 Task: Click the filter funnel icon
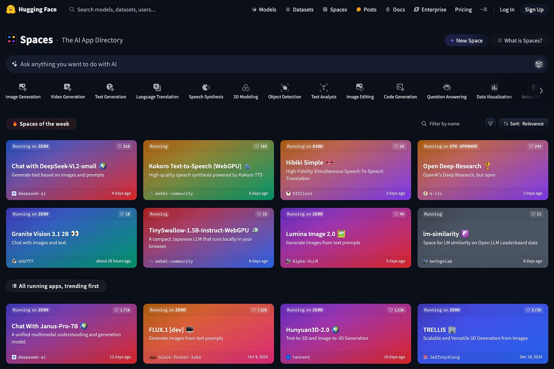tap(490, 124)
